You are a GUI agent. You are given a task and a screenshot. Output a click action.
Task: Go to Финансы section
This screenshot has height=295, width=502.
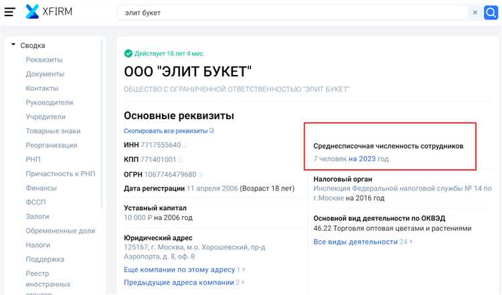(41, 188)
